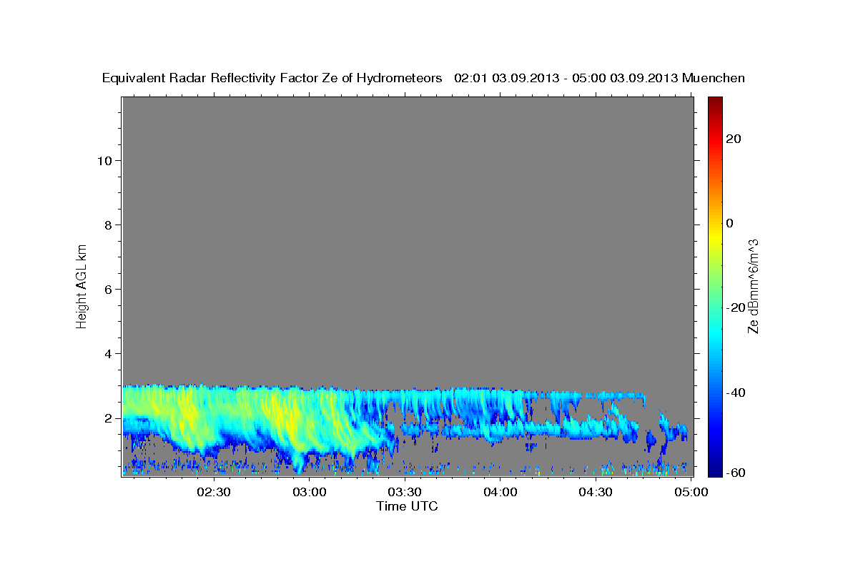Click the plot title "Equivalent Radar Reflectivity Factor Ze of Hydrometeors"
The image size is (858, 572).
point(272,79)
